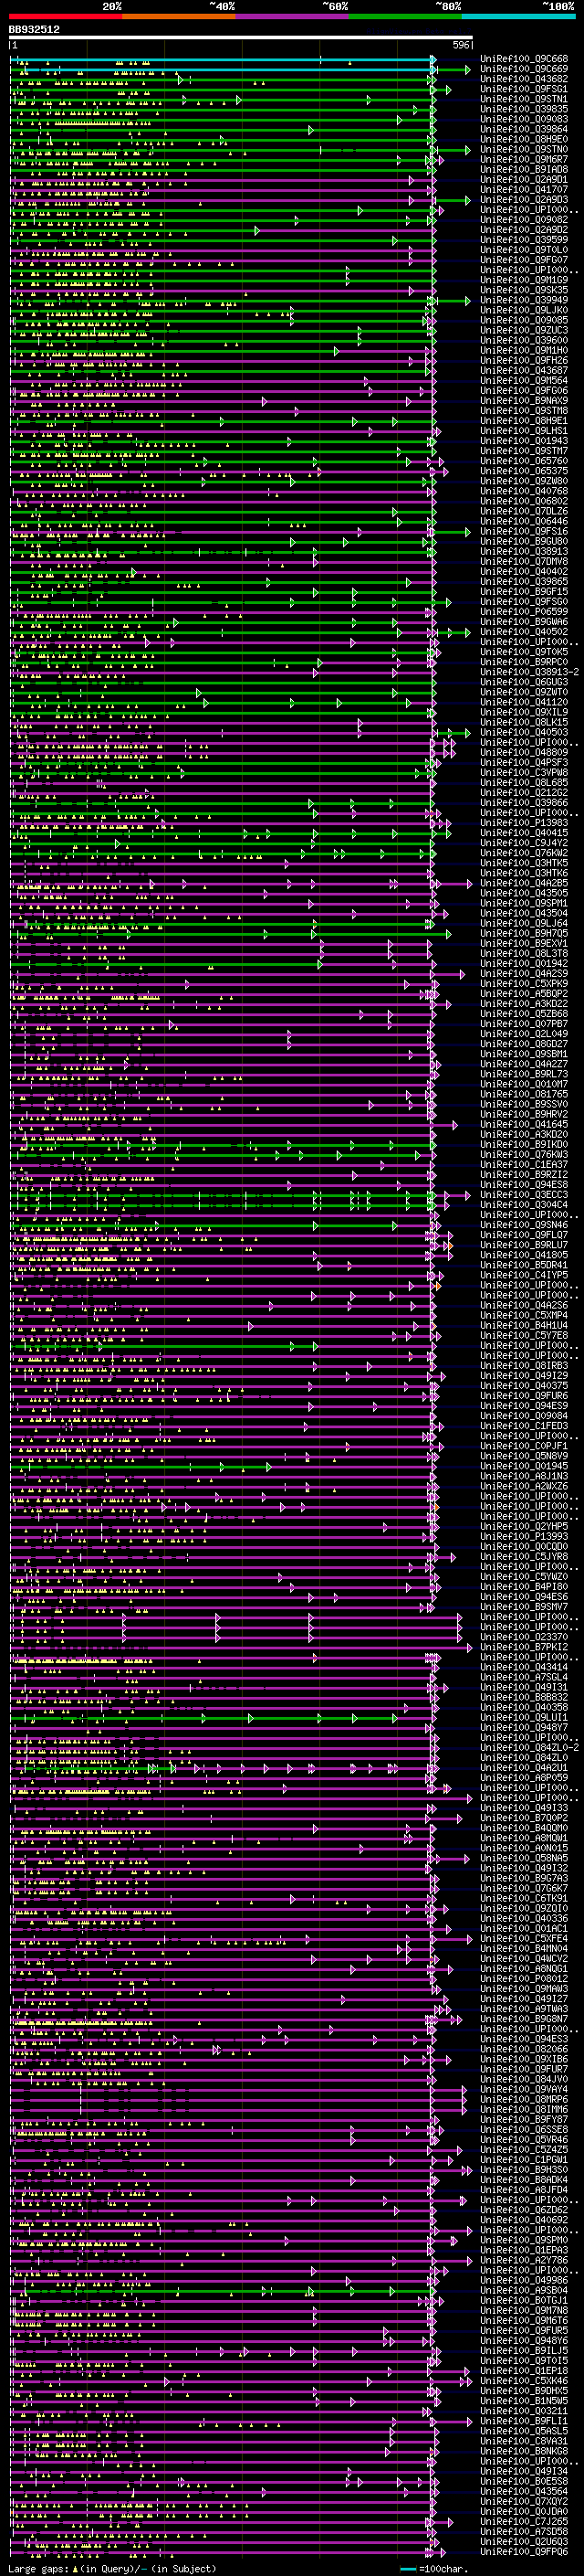Viewport: 584px width, 2576px height.
Task: Select the green ~80% identity legend swatch
Action: [x=405, y=16]
